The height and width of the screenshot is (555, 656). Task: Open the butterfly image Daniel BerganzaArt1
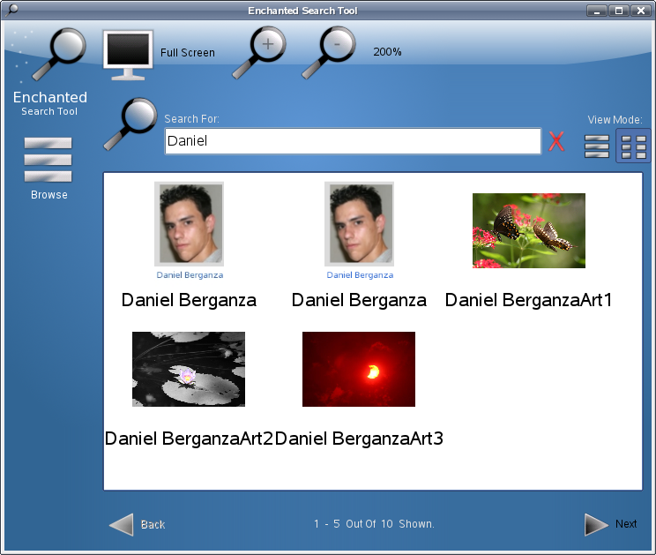(529, 230)
